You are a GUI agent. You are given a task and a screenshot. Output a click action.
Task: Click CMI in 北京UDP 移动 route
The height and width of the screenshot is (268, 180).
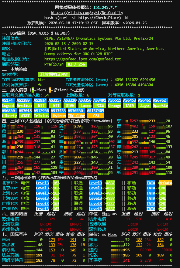[x=163, y=188]
